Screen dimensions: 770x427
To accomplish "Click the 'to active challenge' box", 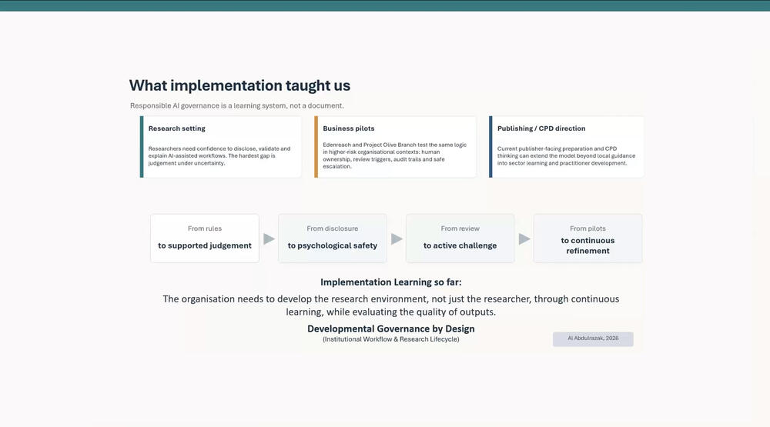I will (460, 238).
